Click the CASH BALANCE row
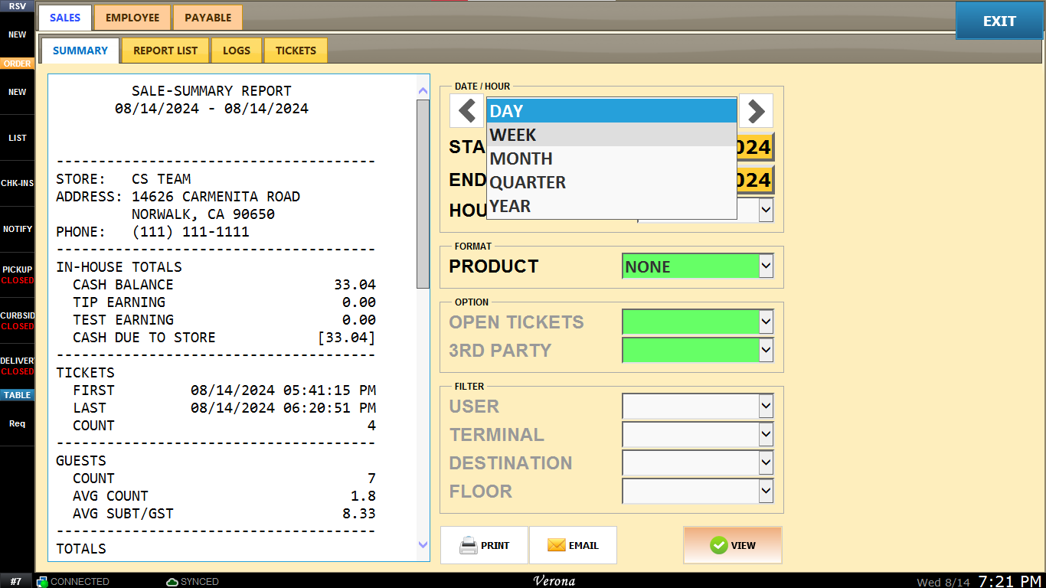1046x588 pixels. 224,285
